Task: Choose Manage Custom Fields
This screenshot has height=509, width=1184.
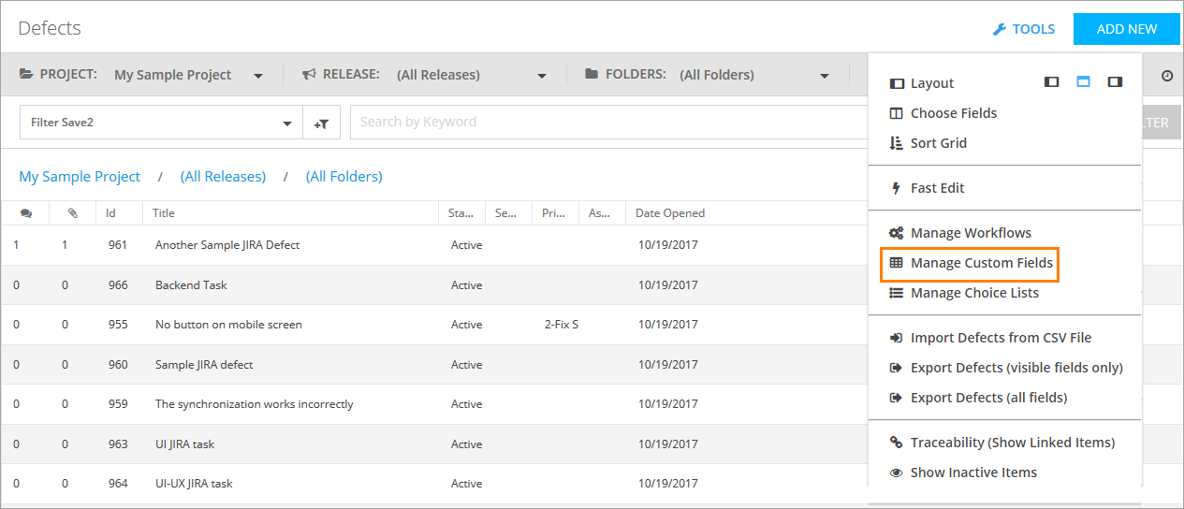Action: click(x=981, y=263)
